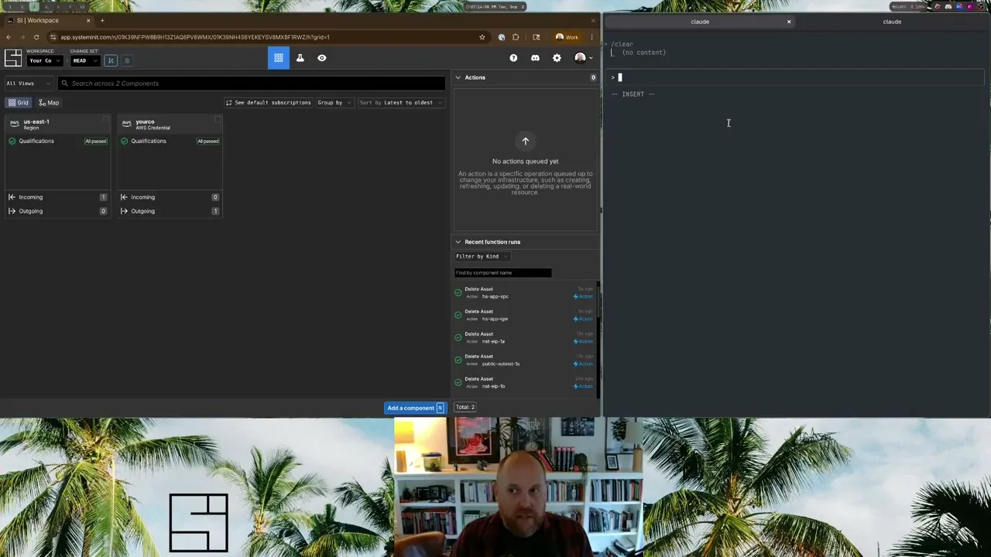Click the create change set icon
The width and height of the screenshot is (991, 557).
pyautogui.click(x=111, y=60)
